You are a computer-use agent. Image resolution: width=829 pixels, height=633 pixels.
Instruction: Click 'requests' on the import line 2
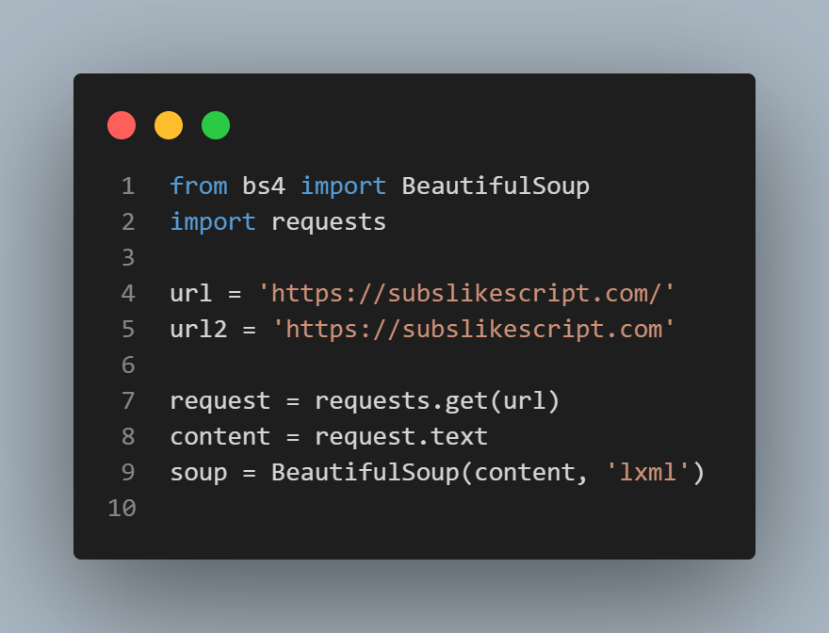(329, 222)
